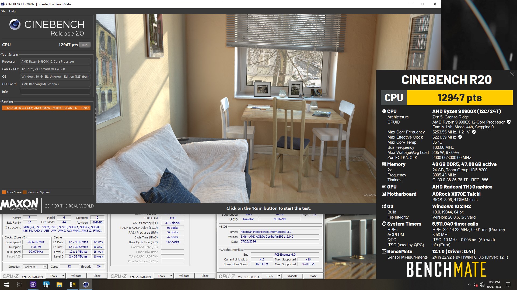Click Tools in the right CPU-Z window
517x290 pixels.
270,276
